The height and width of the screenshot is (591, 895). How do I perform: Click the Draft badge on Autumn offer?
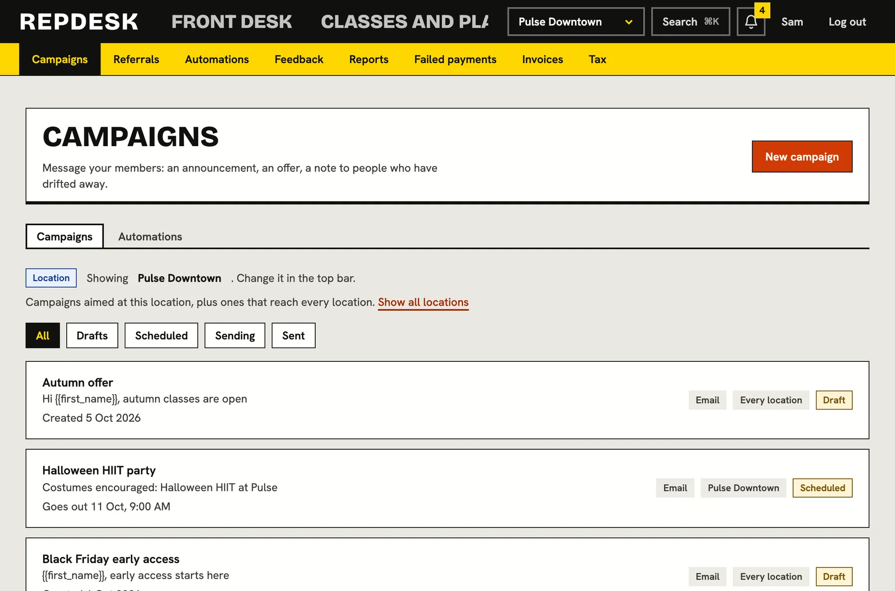click(x=834, y=400)
